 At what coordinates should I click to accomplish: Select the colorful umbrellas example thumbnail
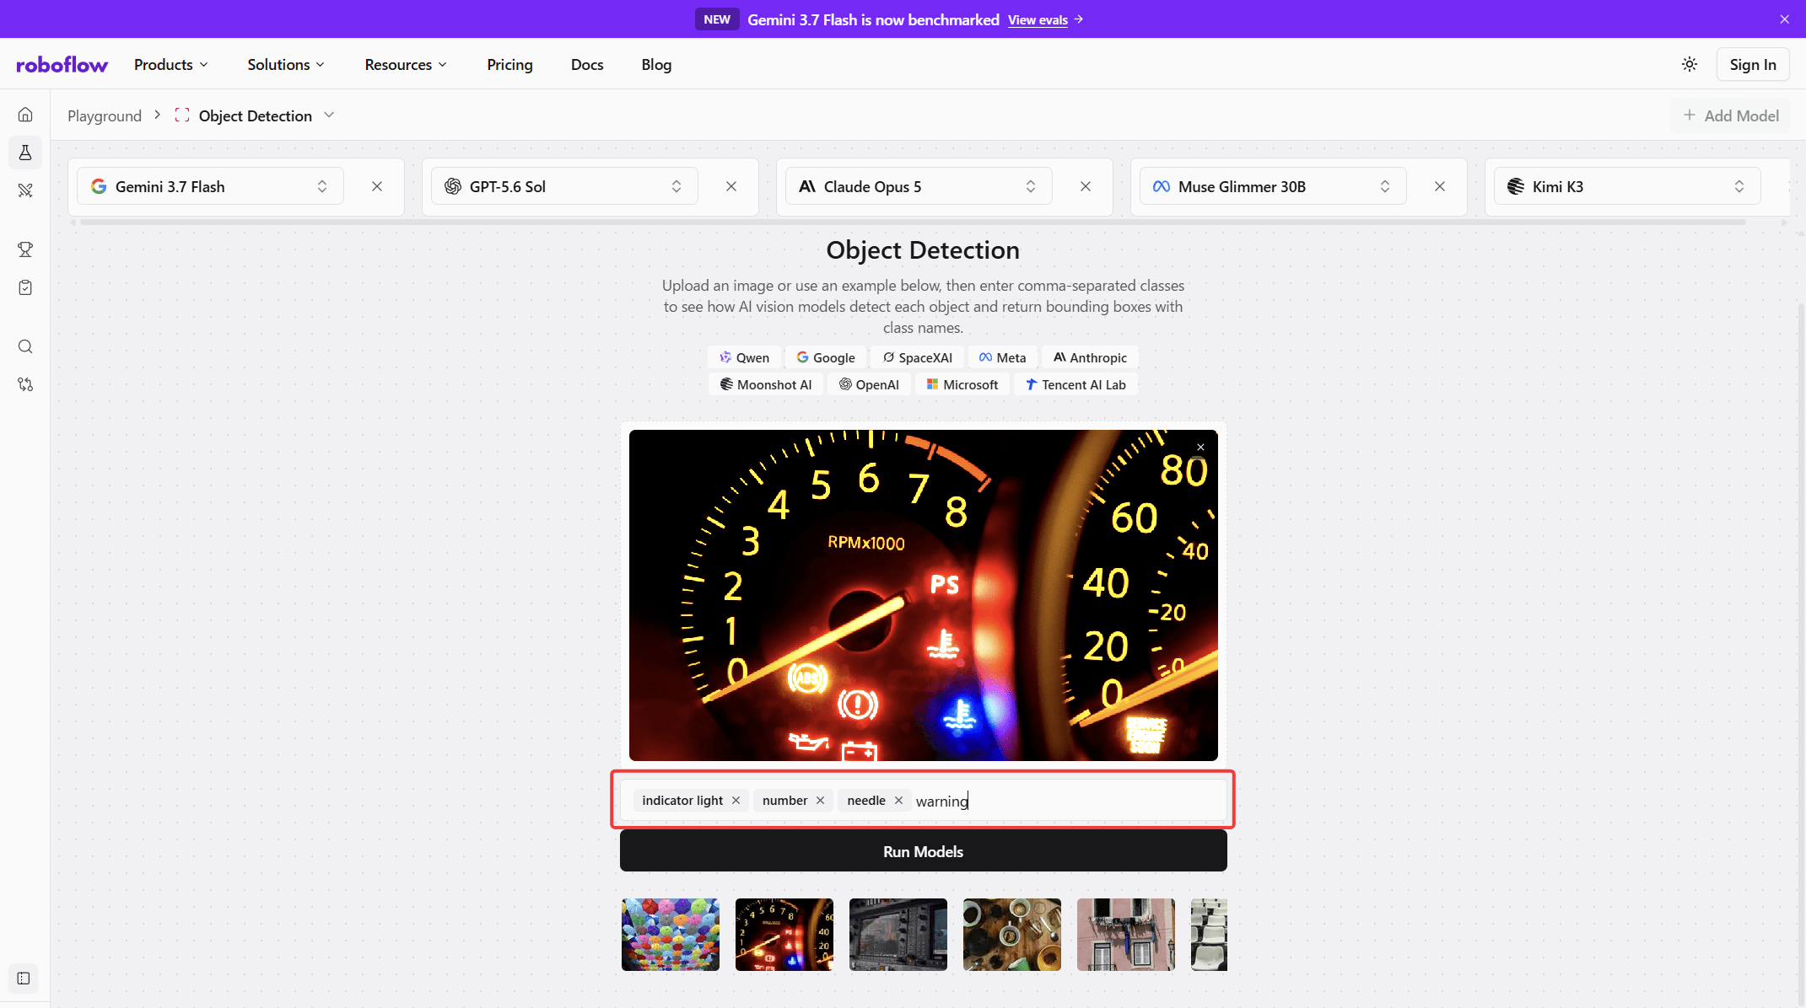click(671, 935)
